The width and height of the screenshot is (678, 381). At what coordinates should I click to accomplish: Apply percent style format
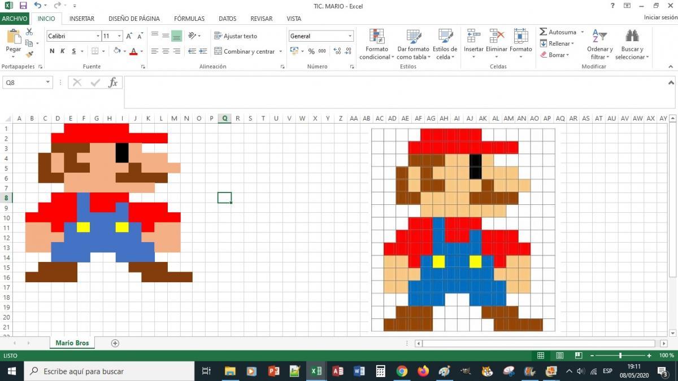(311, 51)
